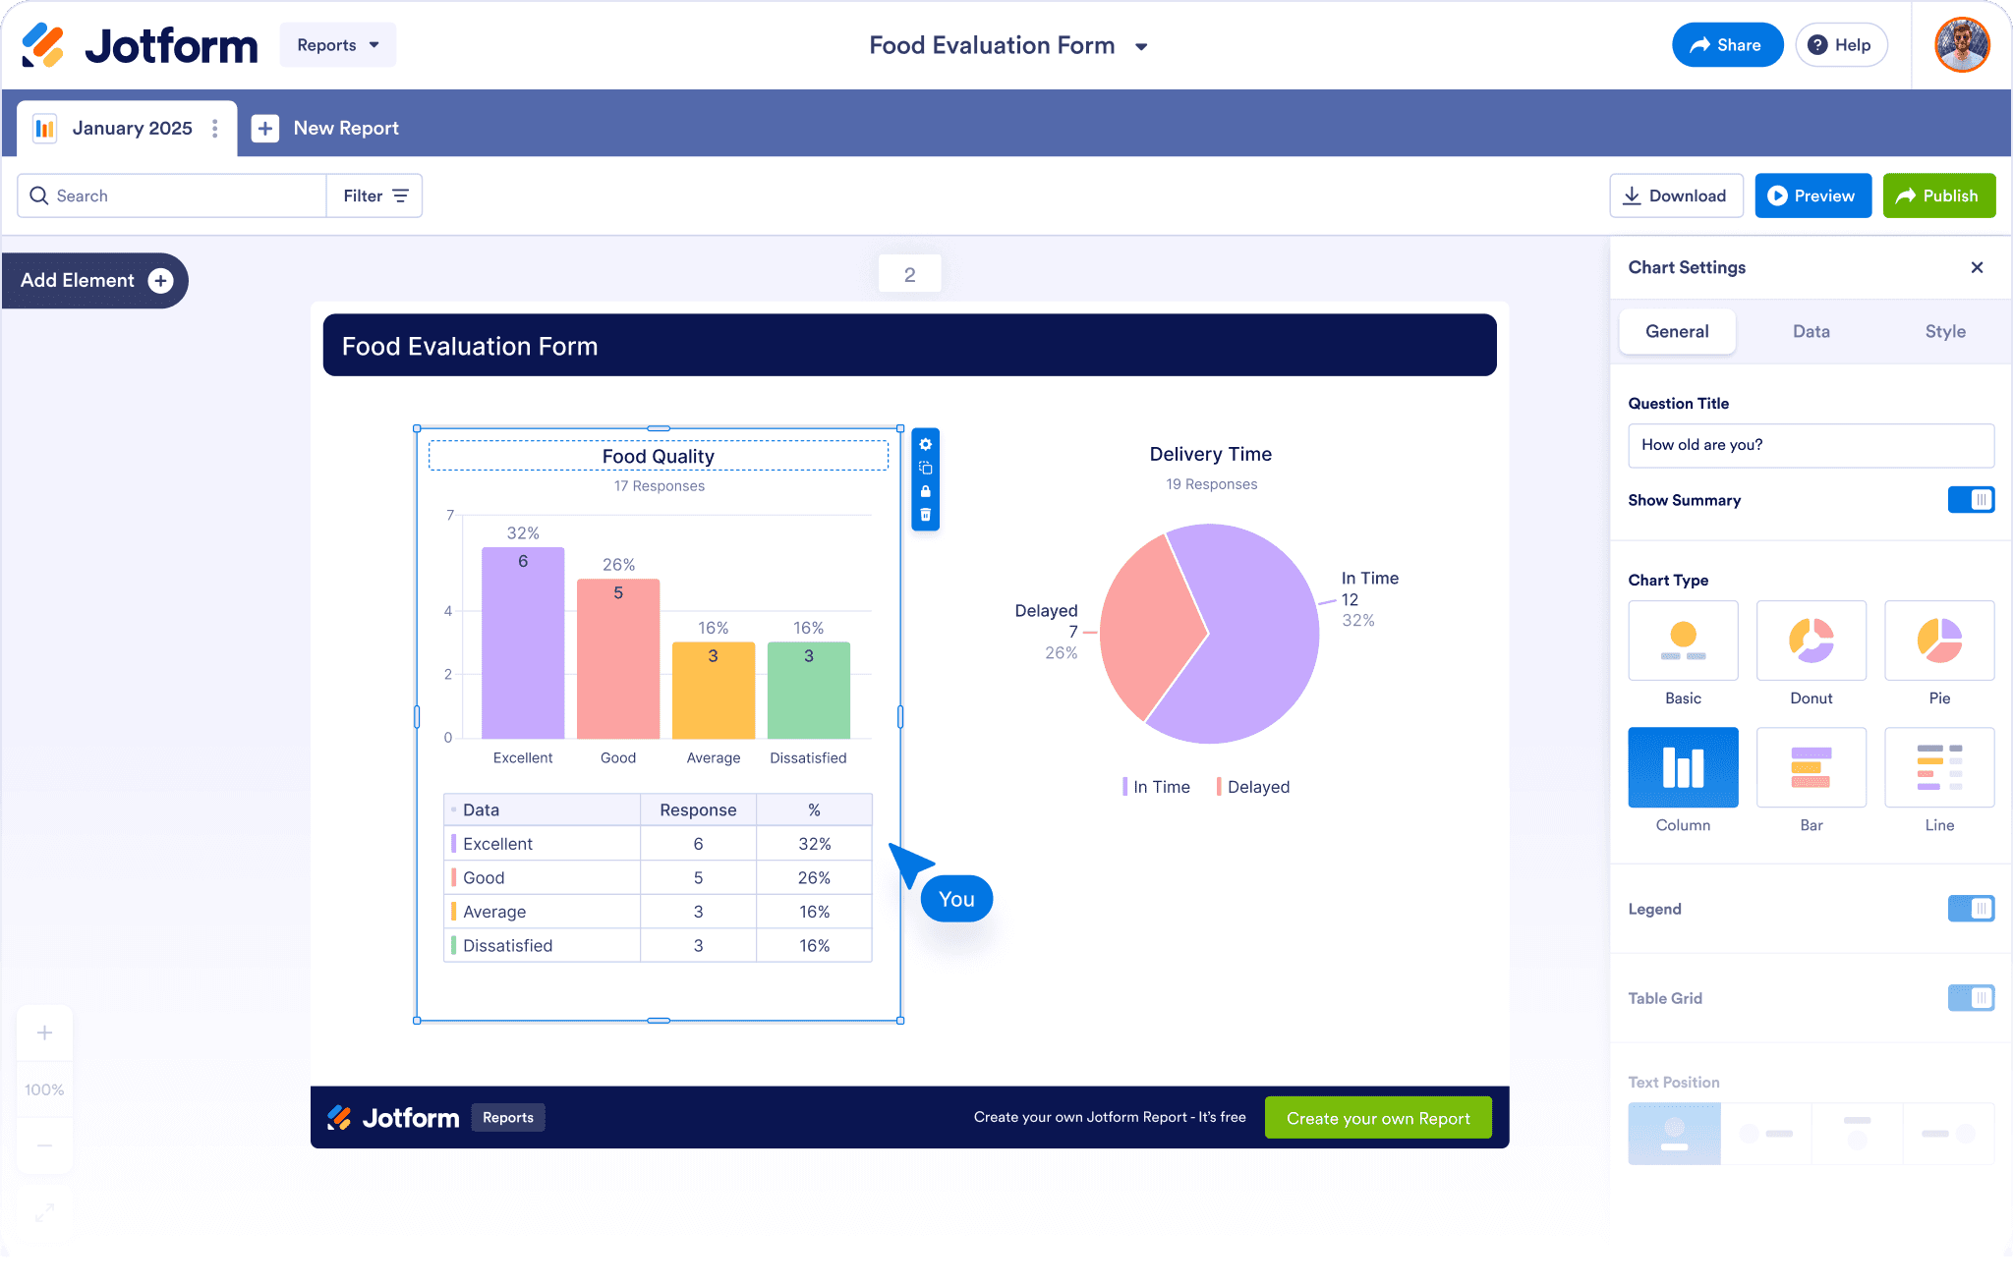Select the Line chart type
The image size is (2013, 1283).
[1939, 767]
